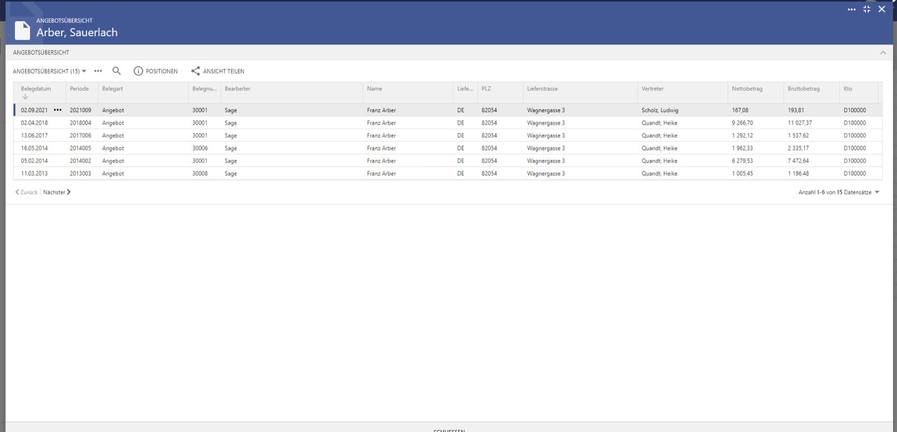Screen dimensions: 897x432
Task: Click the Zurück pagination link
Action: [x=26, y=192]
